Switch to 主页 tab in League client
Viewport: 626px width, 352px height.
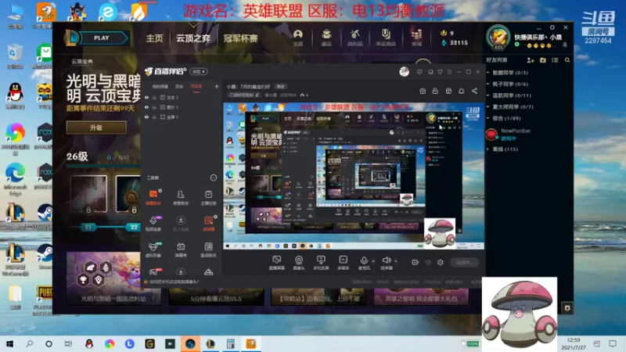coord(154,38)
